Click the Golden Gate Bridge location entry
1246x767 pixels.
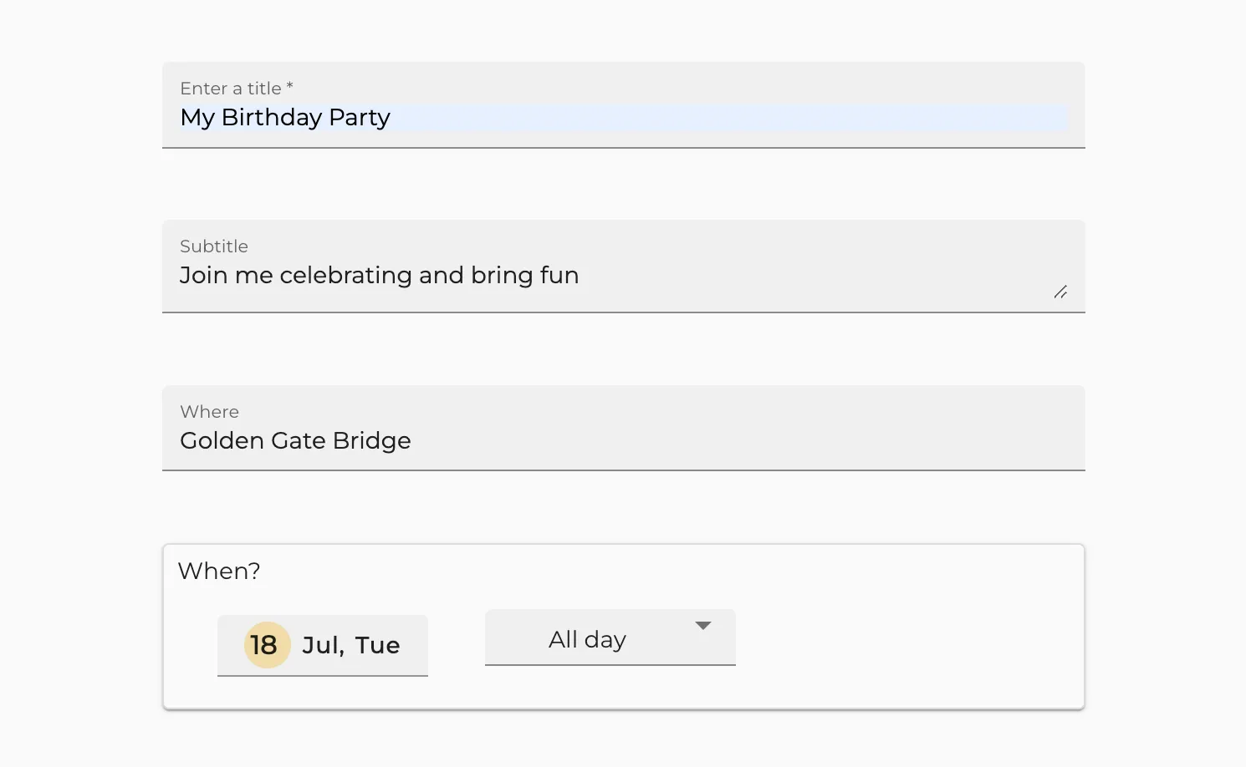point(295,440)
